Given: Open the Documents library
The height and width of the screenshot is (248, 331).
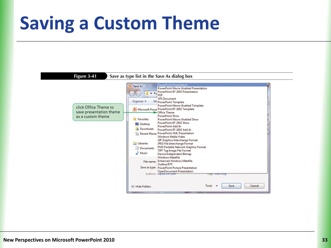Looking at the screenshot, I should (x=145, y=148).
